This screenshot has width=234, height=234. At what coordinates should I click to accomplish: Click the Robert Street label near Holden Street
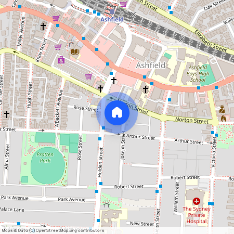129,187
